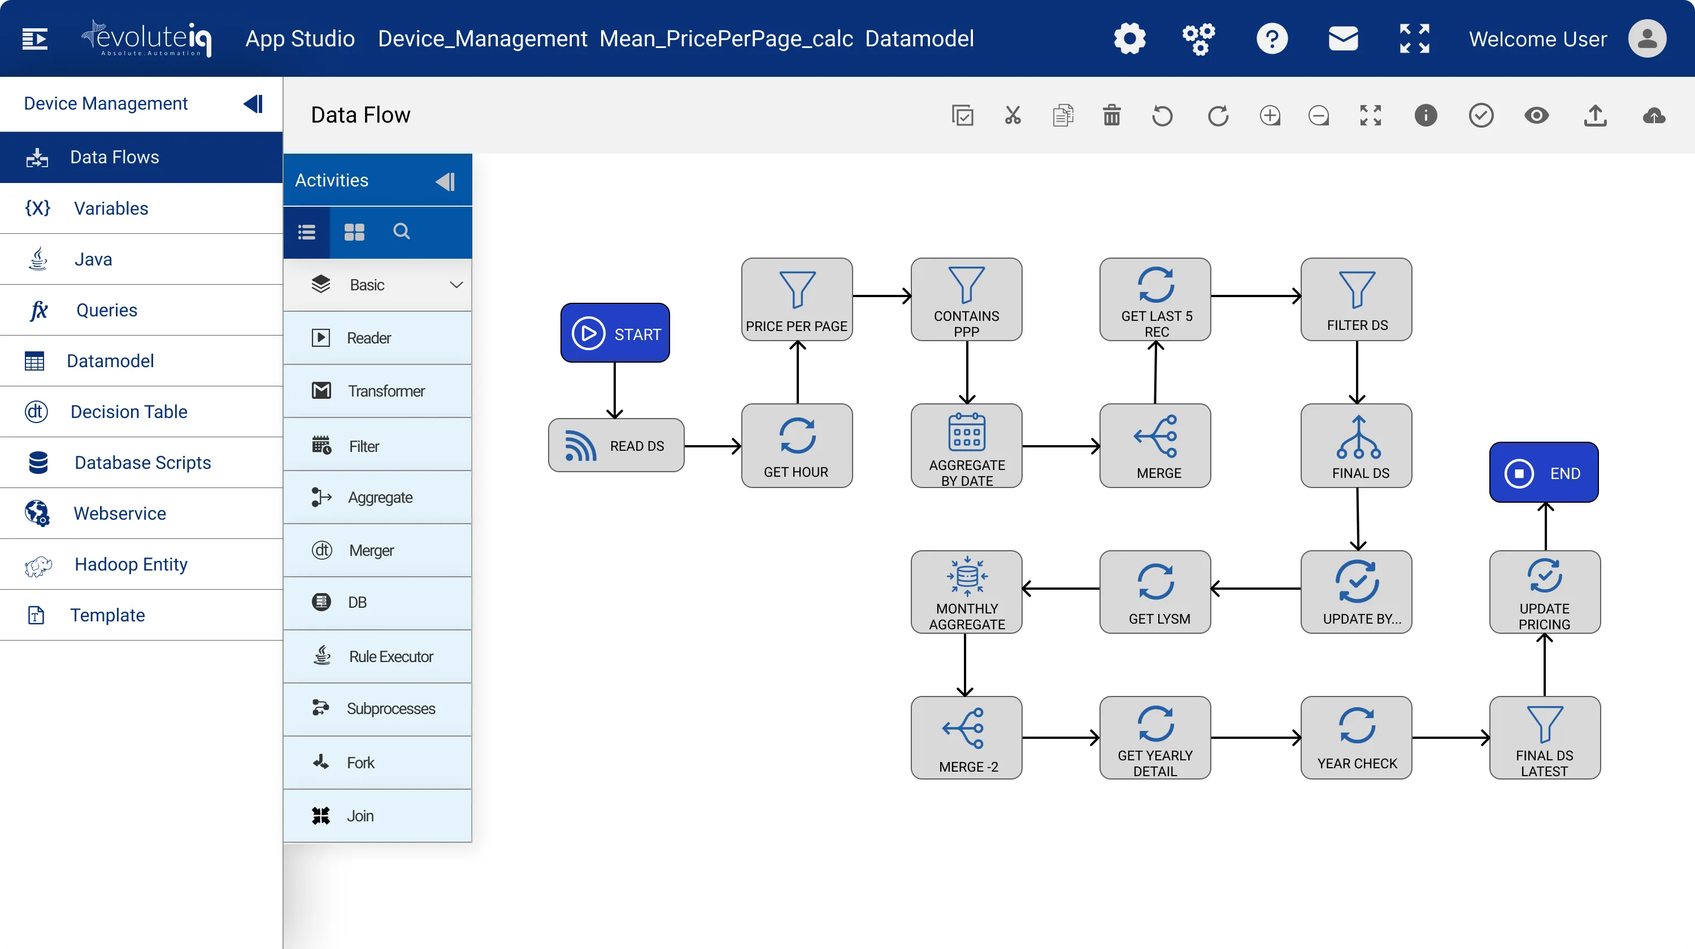The image size is (1695, 949).
Task: Collapse the Device Management sidebar
Action: click(253, 104)
